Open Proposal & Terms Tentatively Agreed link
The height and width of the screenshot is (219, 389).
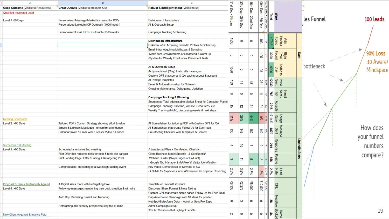(26, 184)
